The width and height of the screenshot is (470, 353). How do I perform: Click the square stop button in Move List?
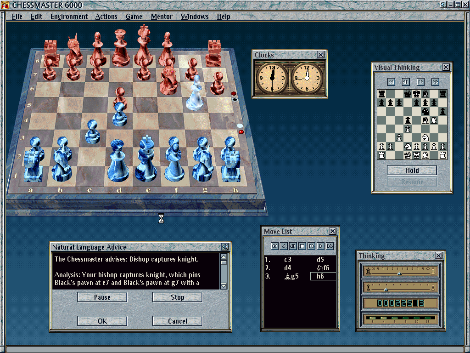tap(302, 246)
